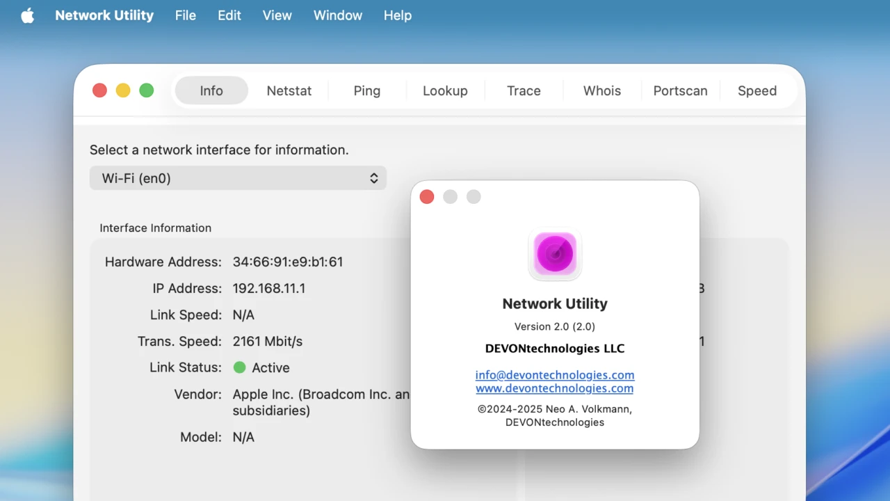This screenshot has width=890, height=501.
Task: Switch to the Ping tab
Action: click(366, 90)
